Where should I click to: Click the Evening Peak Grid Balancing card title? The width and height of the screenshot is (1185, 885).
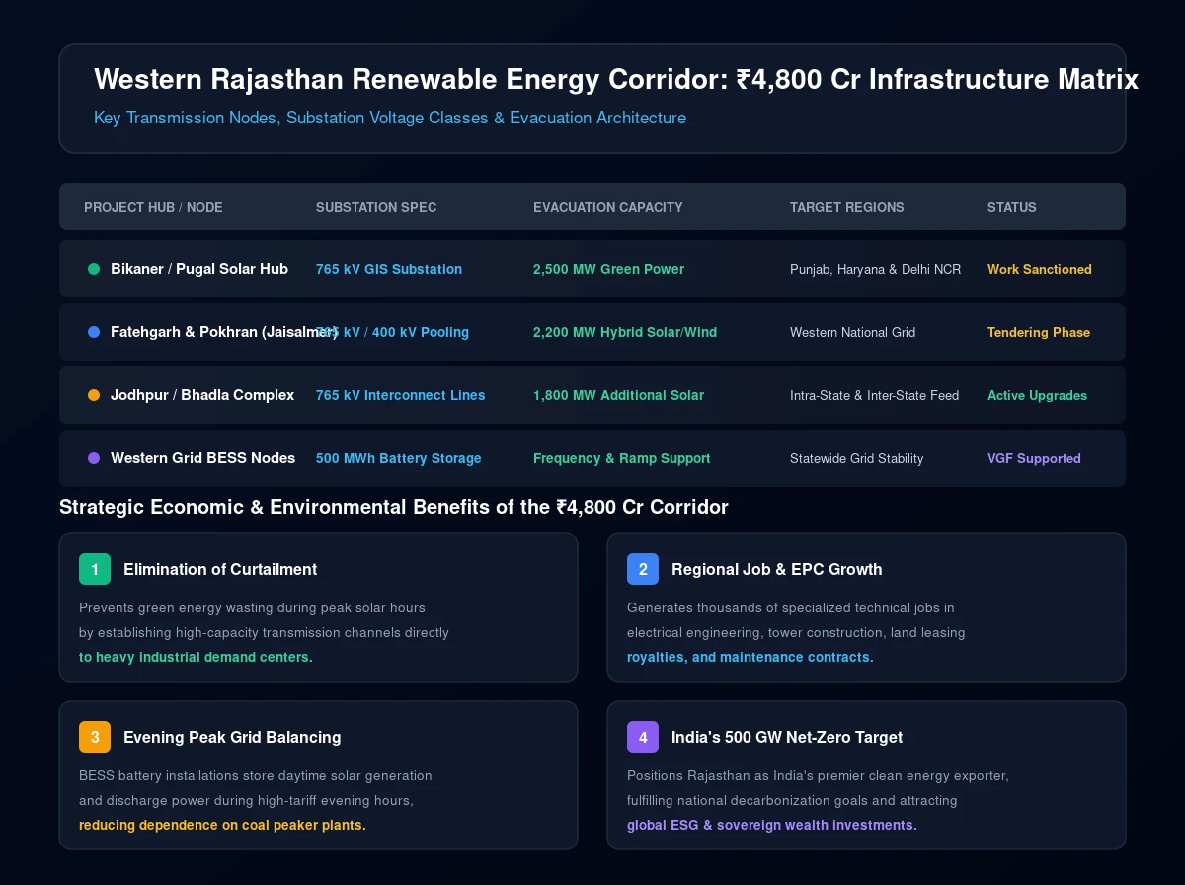tap(232, 737)
